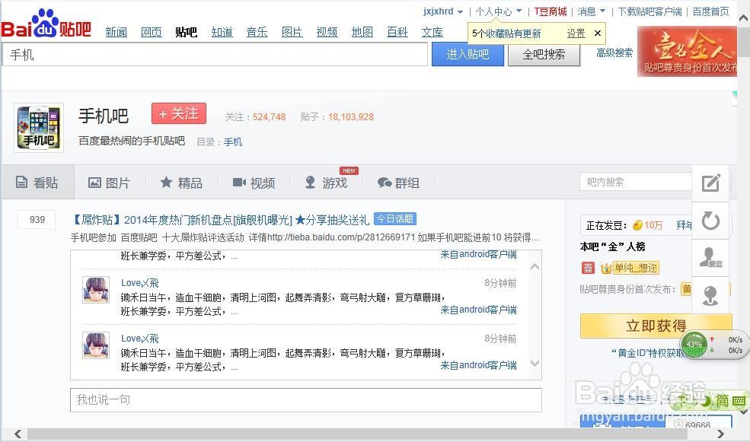Open the 视频 video tab
The image size is (750, 442).
pos(254,183)
